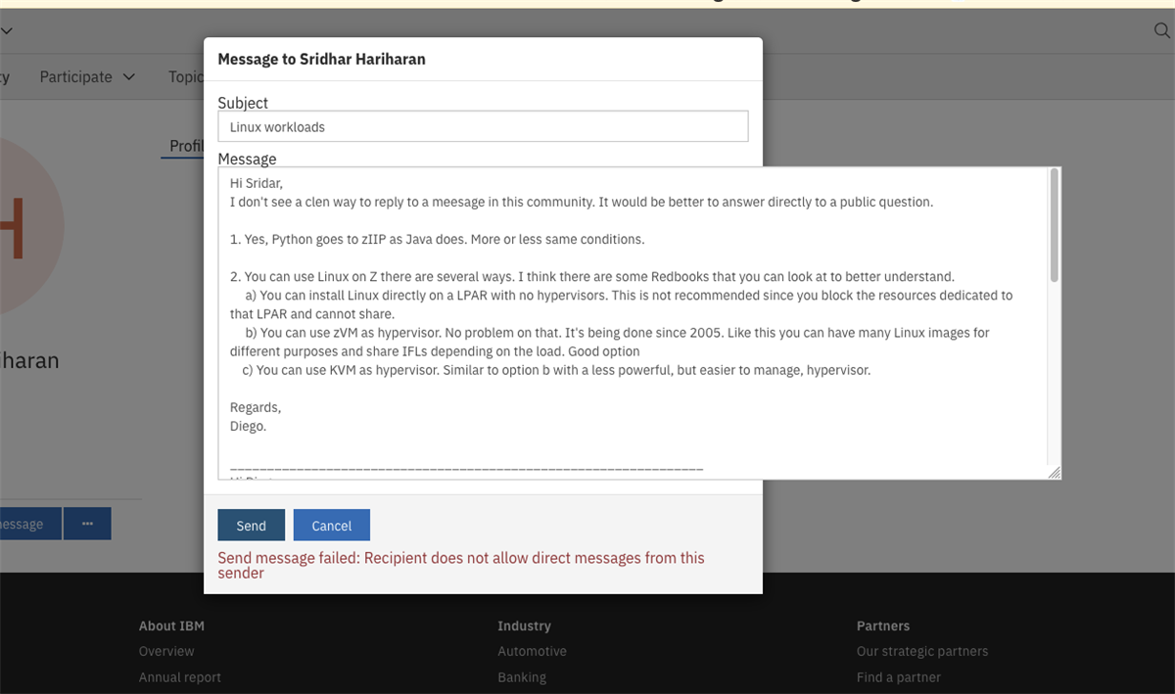Open Our strategic partners link
1175x694 pixels.
[922, 651]
